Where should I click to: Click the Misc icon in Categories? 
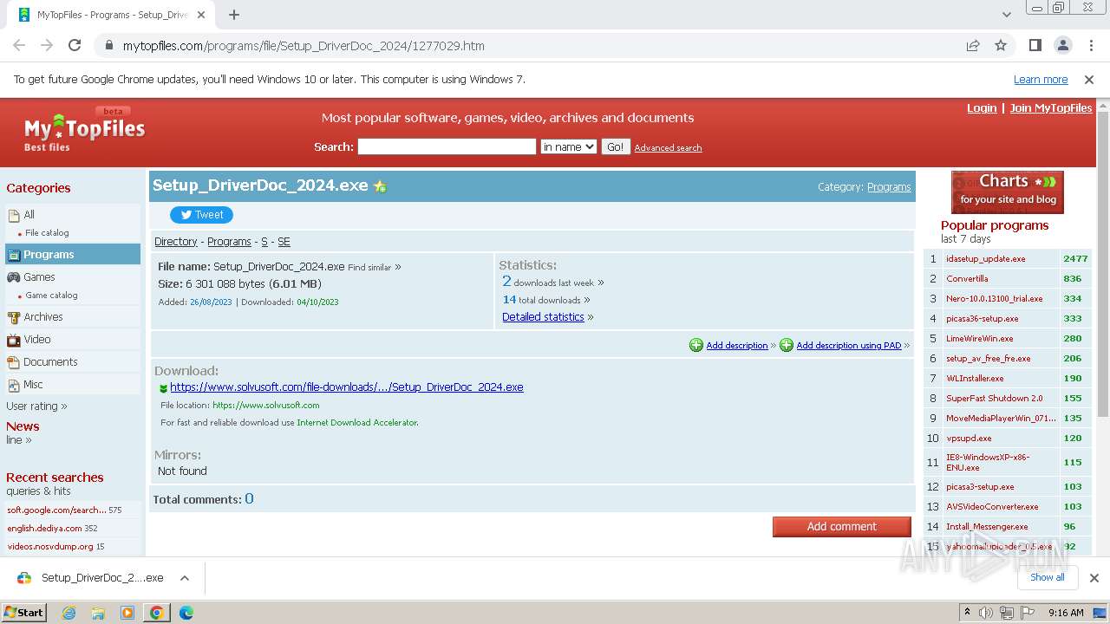14,385
